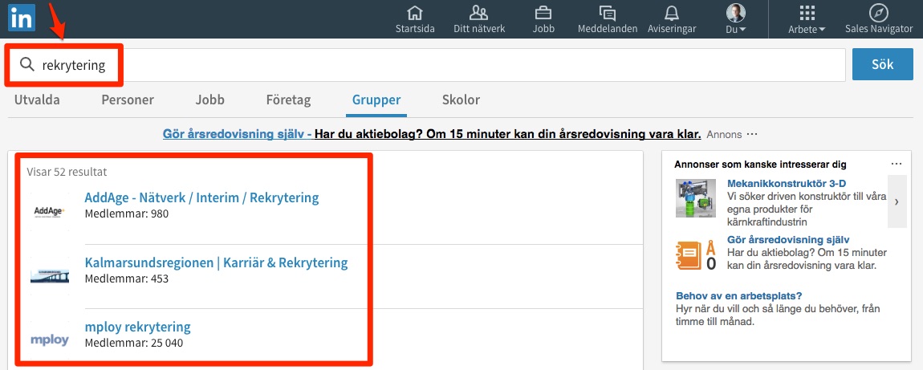Open Behov av en arbetsplats? link
This screenshot has height=370, width=923.
pos(738,296)
